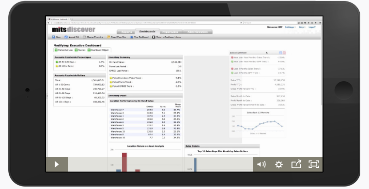Click the share arrow icon in video player

296,164
